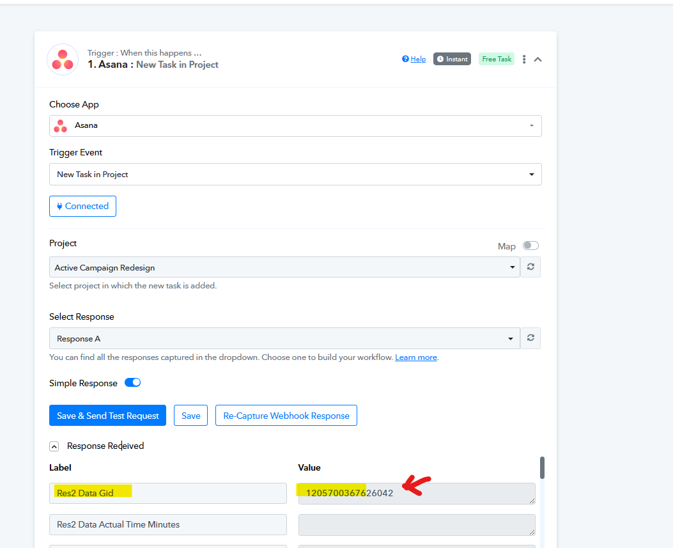Refresh the Project list
Viewport: 673px width, 548px height.
tap(530, 267)
